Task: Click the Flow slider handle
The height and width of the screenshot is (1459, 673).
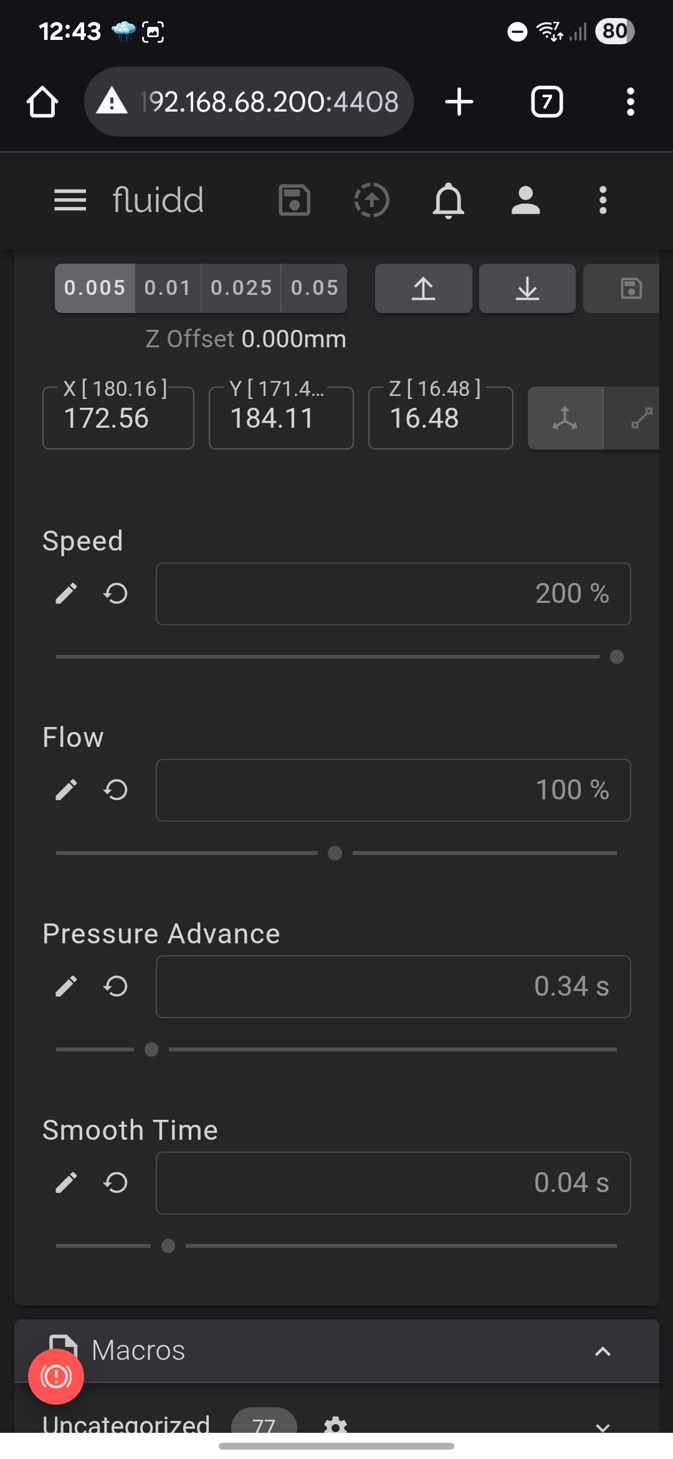Action: [x=335, y=853]
